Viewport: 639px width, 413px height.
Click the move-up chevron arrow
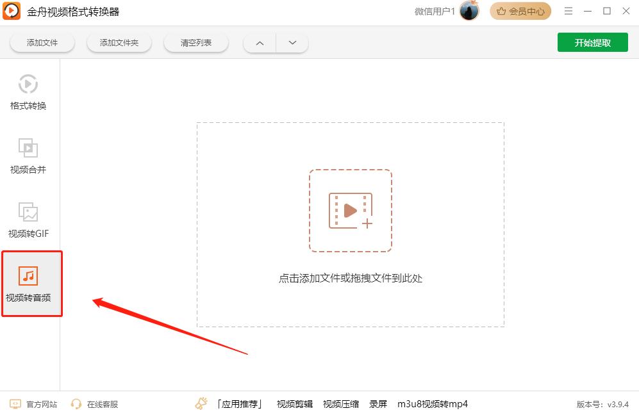(259, 42)
